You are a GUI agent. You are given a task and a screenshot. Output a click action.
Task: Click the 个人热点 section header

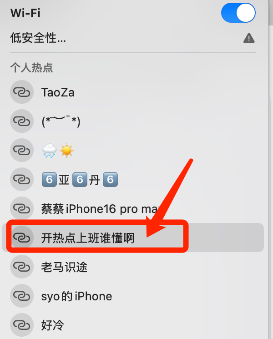pos(31,67)
